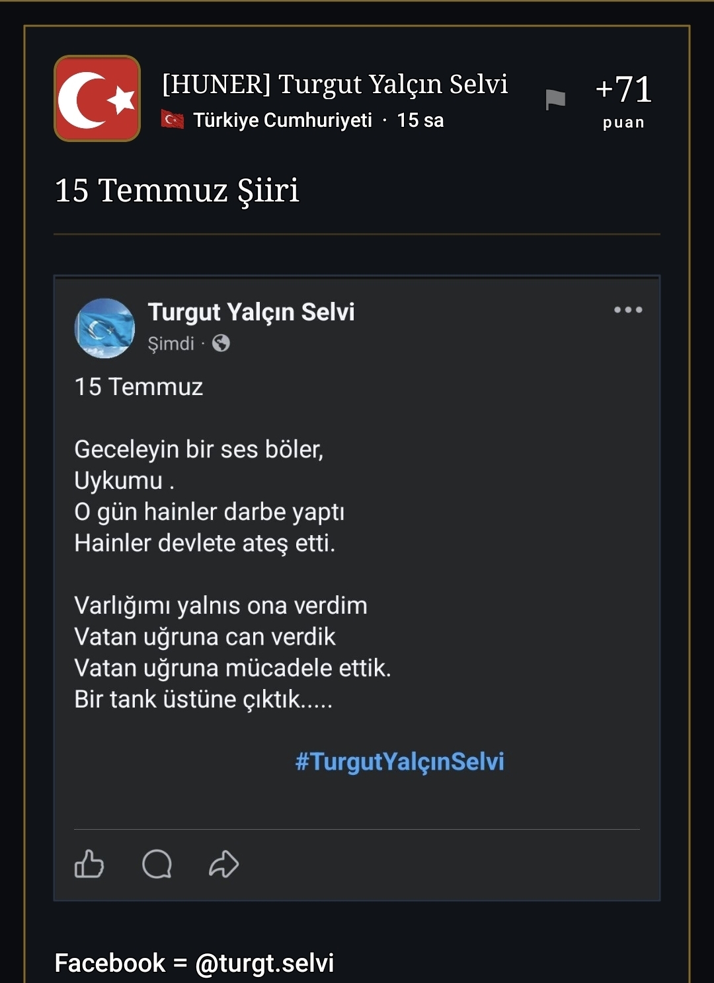The image size is (714, 983).
Task: Click the globe public-visibility icon
Action: 221,343
